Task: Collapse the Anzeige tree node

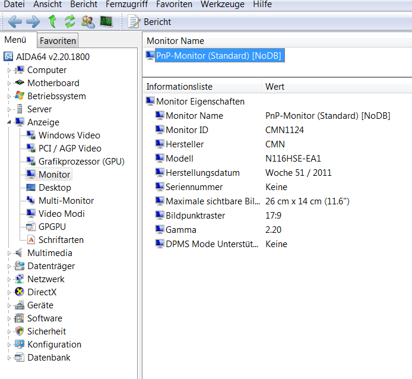Action: (x=9, y=122)
